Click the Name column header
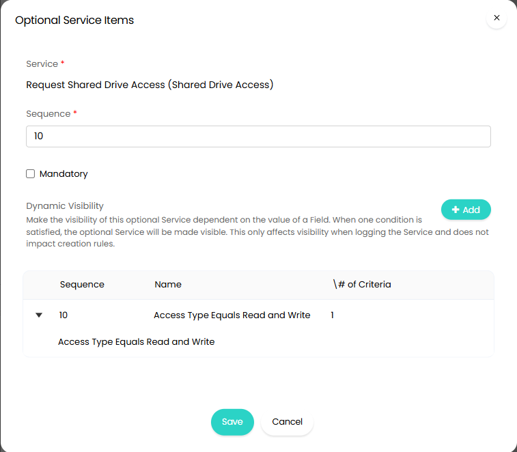 click(168, 284)
